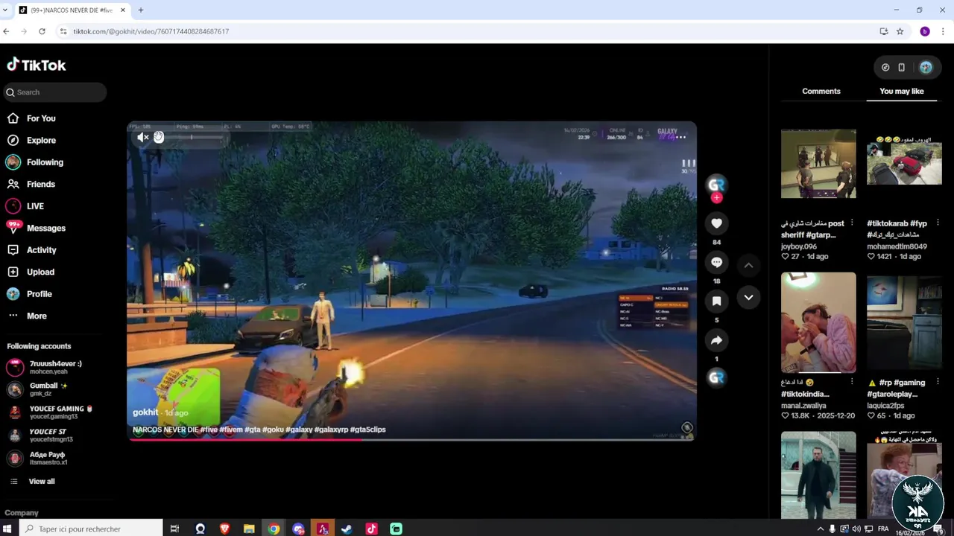
Task: Click the TikTok search field
Action: point(54,92)
